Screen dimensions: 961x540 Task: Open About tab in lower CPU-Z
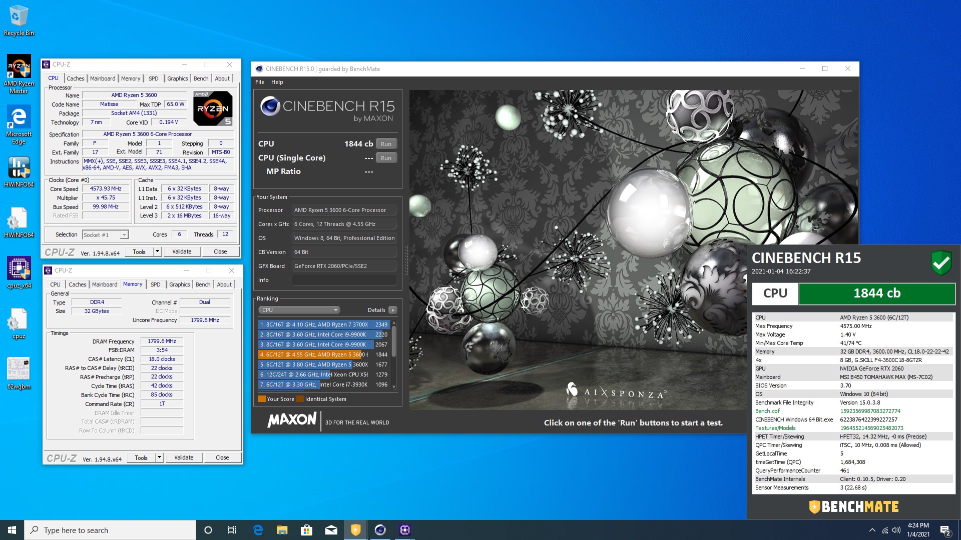(224, 284)
